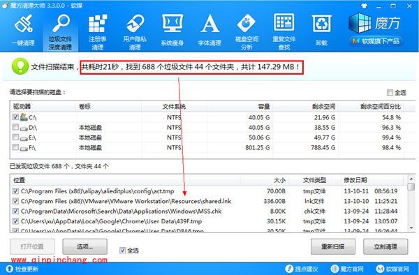
Task: Uncheck the 439F.tmp file checkbox
Action: [15, 221]
